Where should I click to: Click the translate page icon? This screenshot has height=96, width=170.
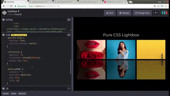[x=155, y=6]
